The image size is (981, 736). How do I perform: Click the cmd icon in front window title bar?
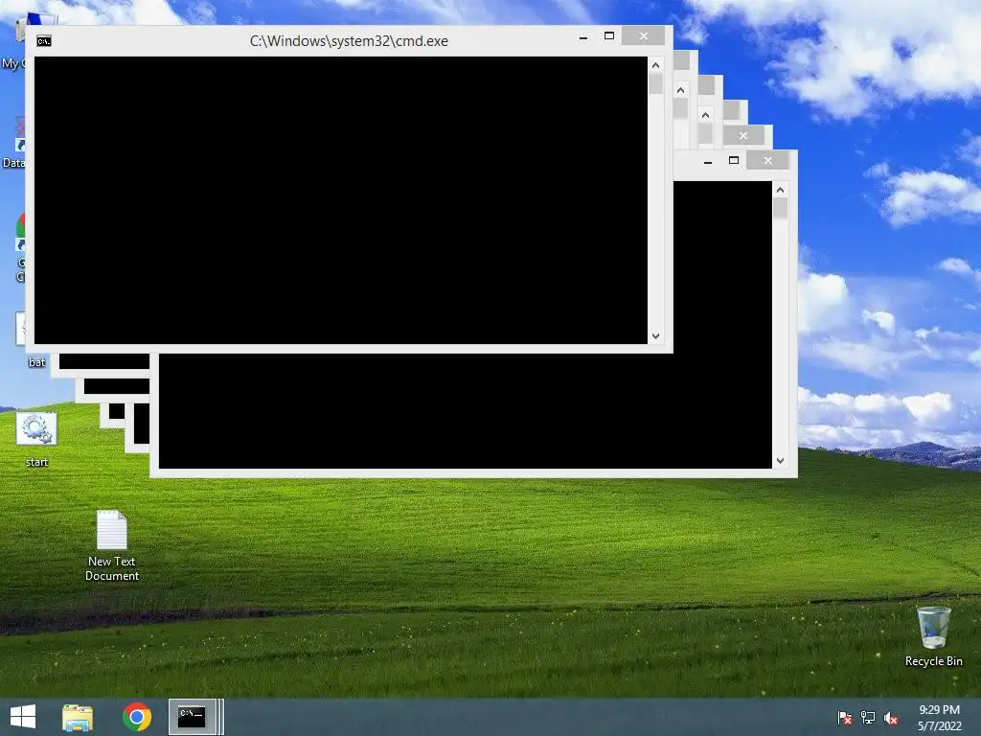(x=44, y=41)
